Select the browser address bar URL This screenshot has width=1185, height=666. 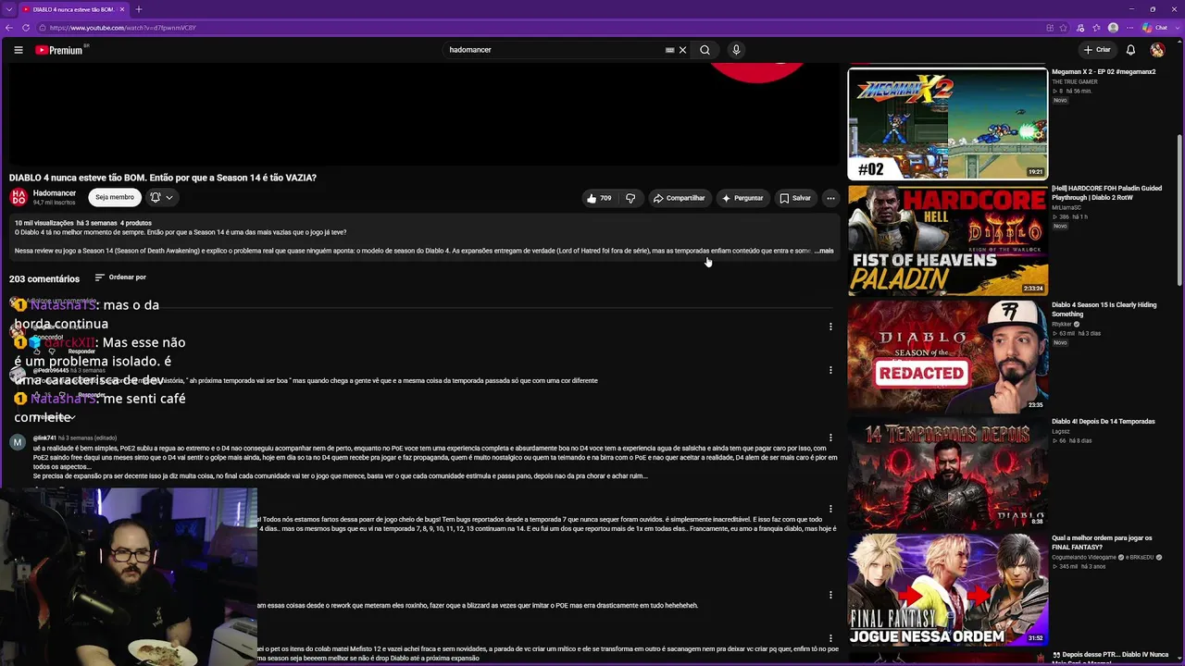(123, 28)
